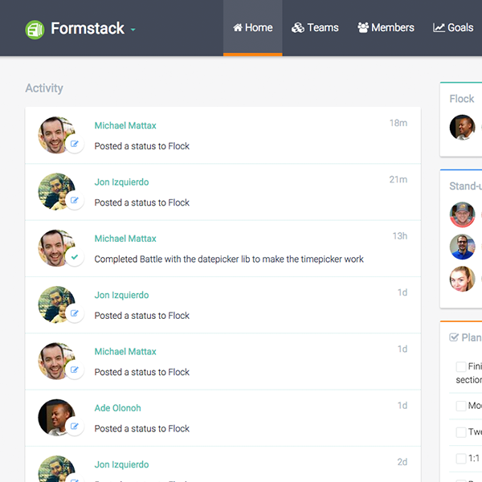Screen dimensions: 482x482
Task: Click the avatar in the Flock panel
Action: 463,127
